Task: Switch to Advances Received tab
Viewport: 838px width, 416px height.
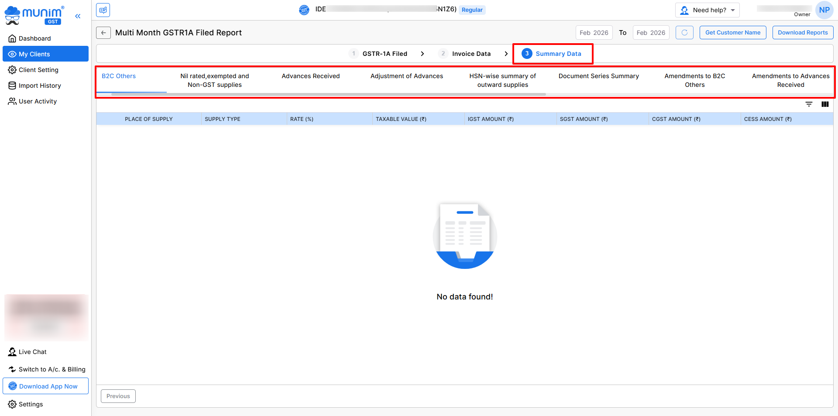Action: coord(310,76)
